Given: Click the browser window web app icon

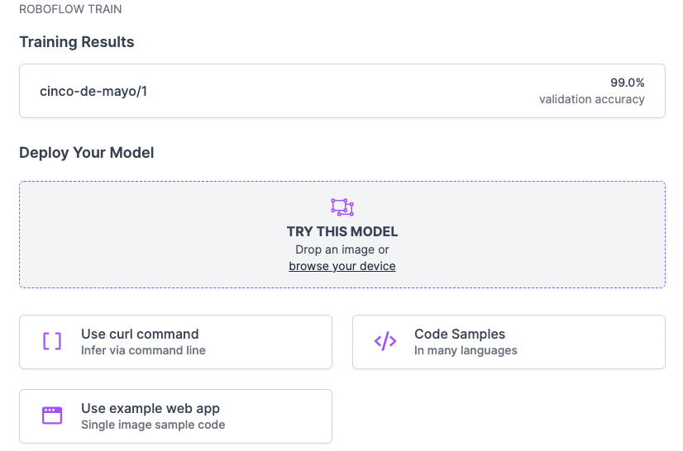Looking at the screenshot, I should point(52,415).
